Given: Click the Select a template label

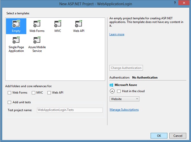Looking at the screenshot, I should [18, 13].
